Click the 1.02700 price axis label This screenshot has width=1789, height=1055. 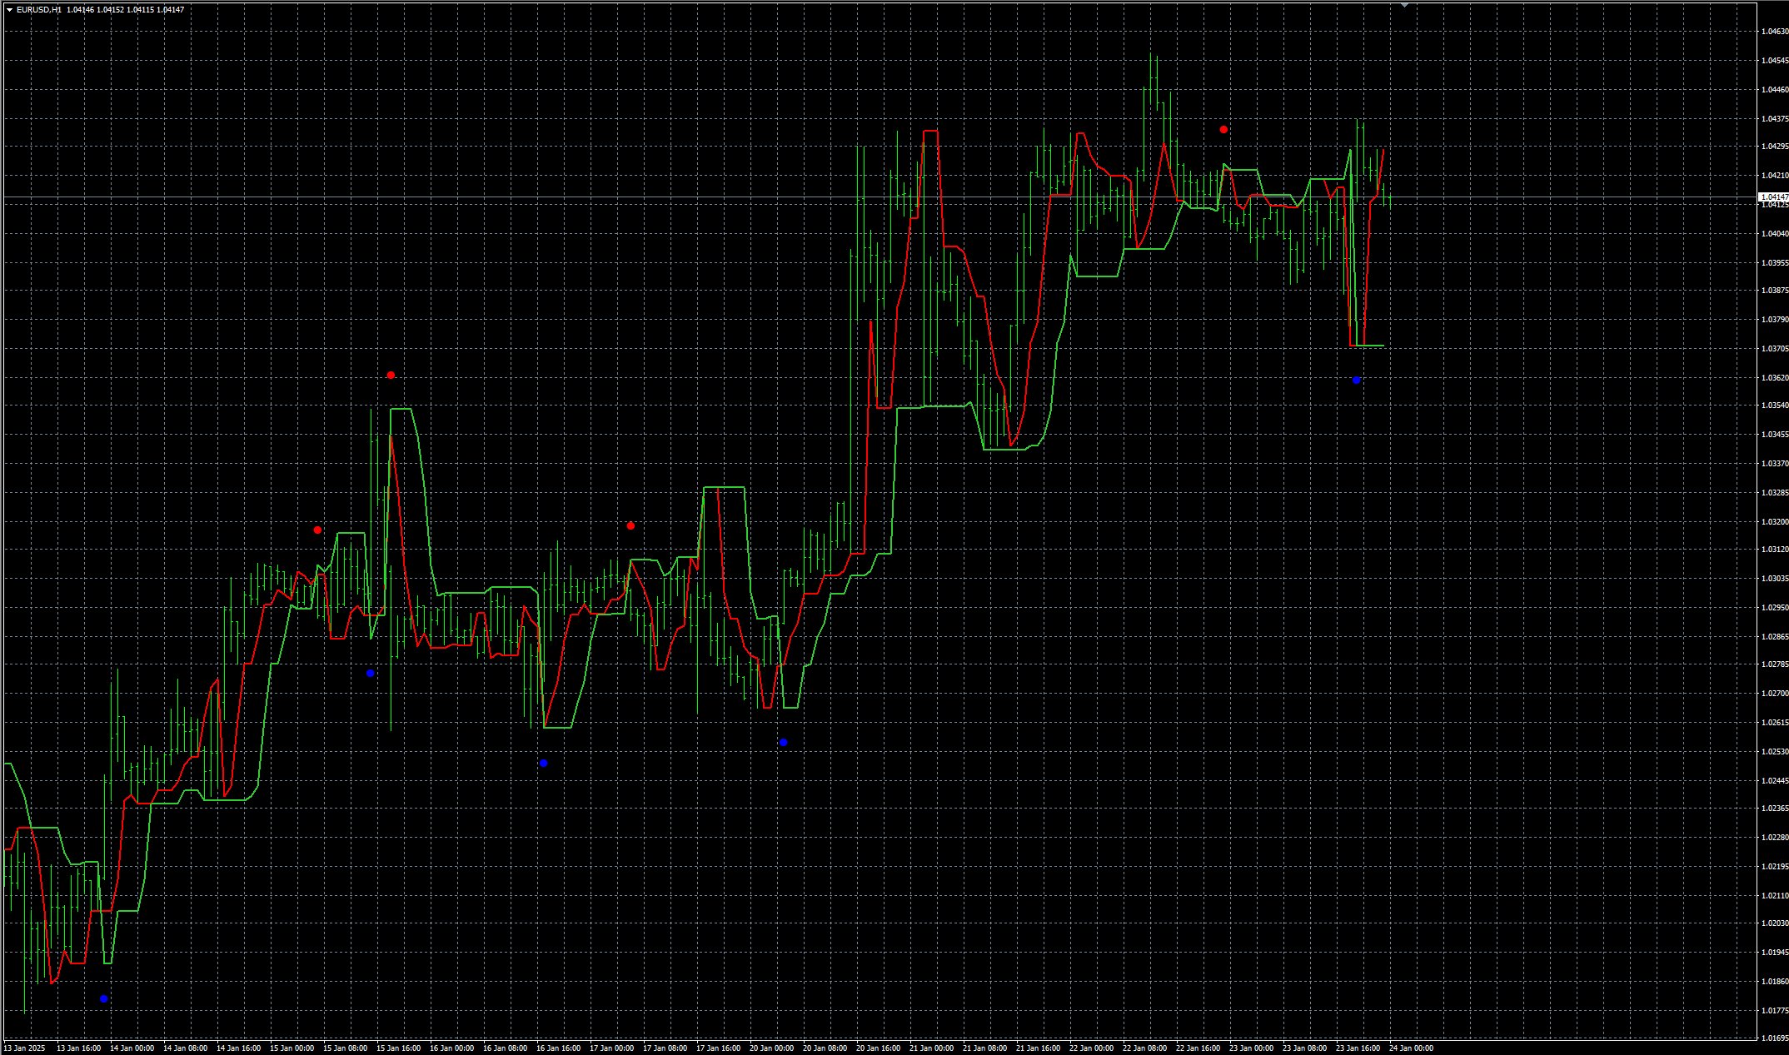[1774, 694]
